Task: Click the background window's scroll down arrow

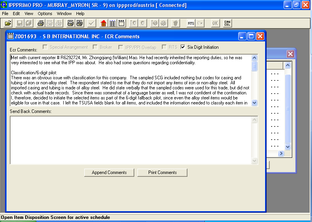Action: (288, 147)
